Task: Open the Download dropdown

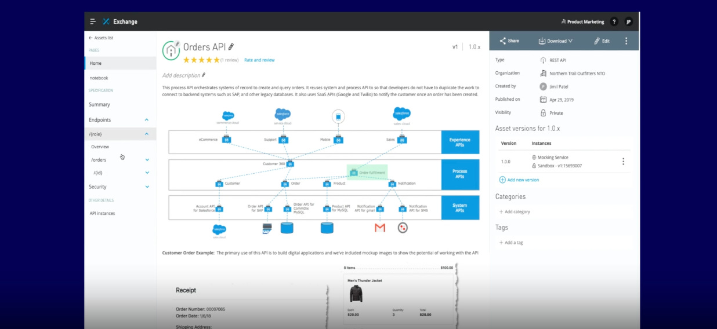Action: pos(556,41)
